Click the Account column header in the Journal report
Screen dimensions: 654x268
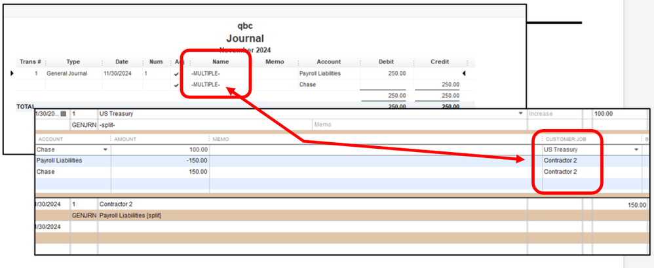coord(329,62)
